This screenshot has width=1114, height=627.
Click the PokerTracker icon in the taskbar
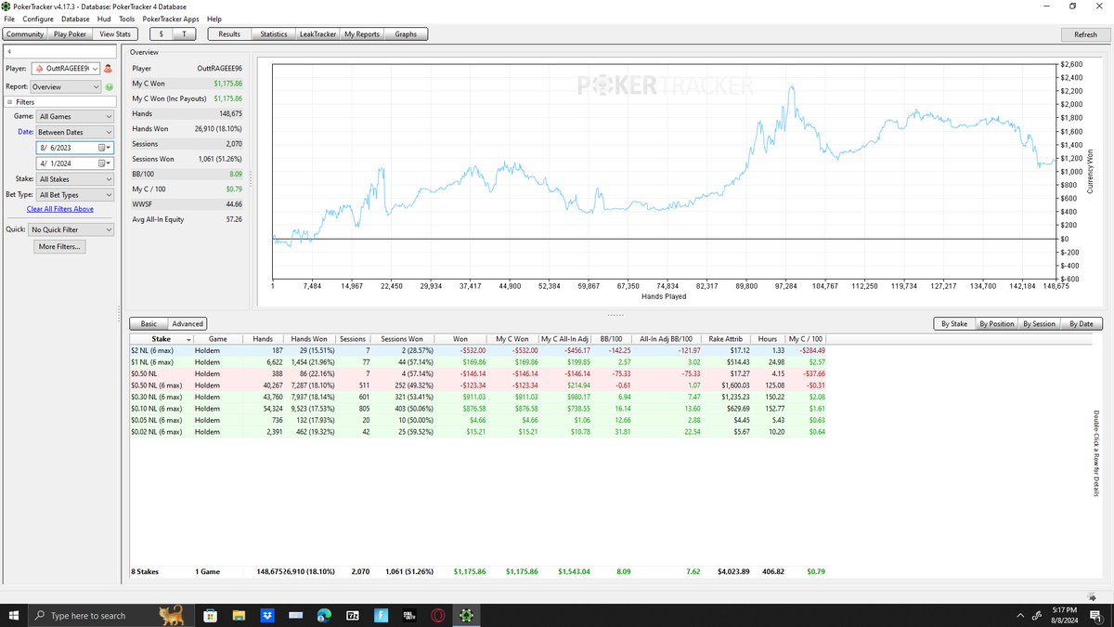point(466,614)
